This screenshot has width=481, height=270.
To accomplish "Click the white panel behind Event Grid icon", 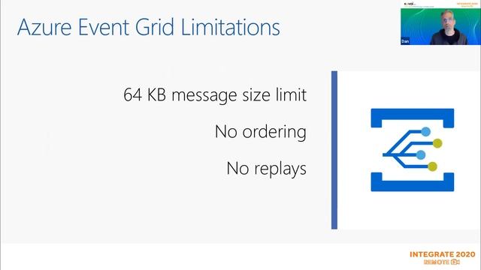I will [409, 150].
